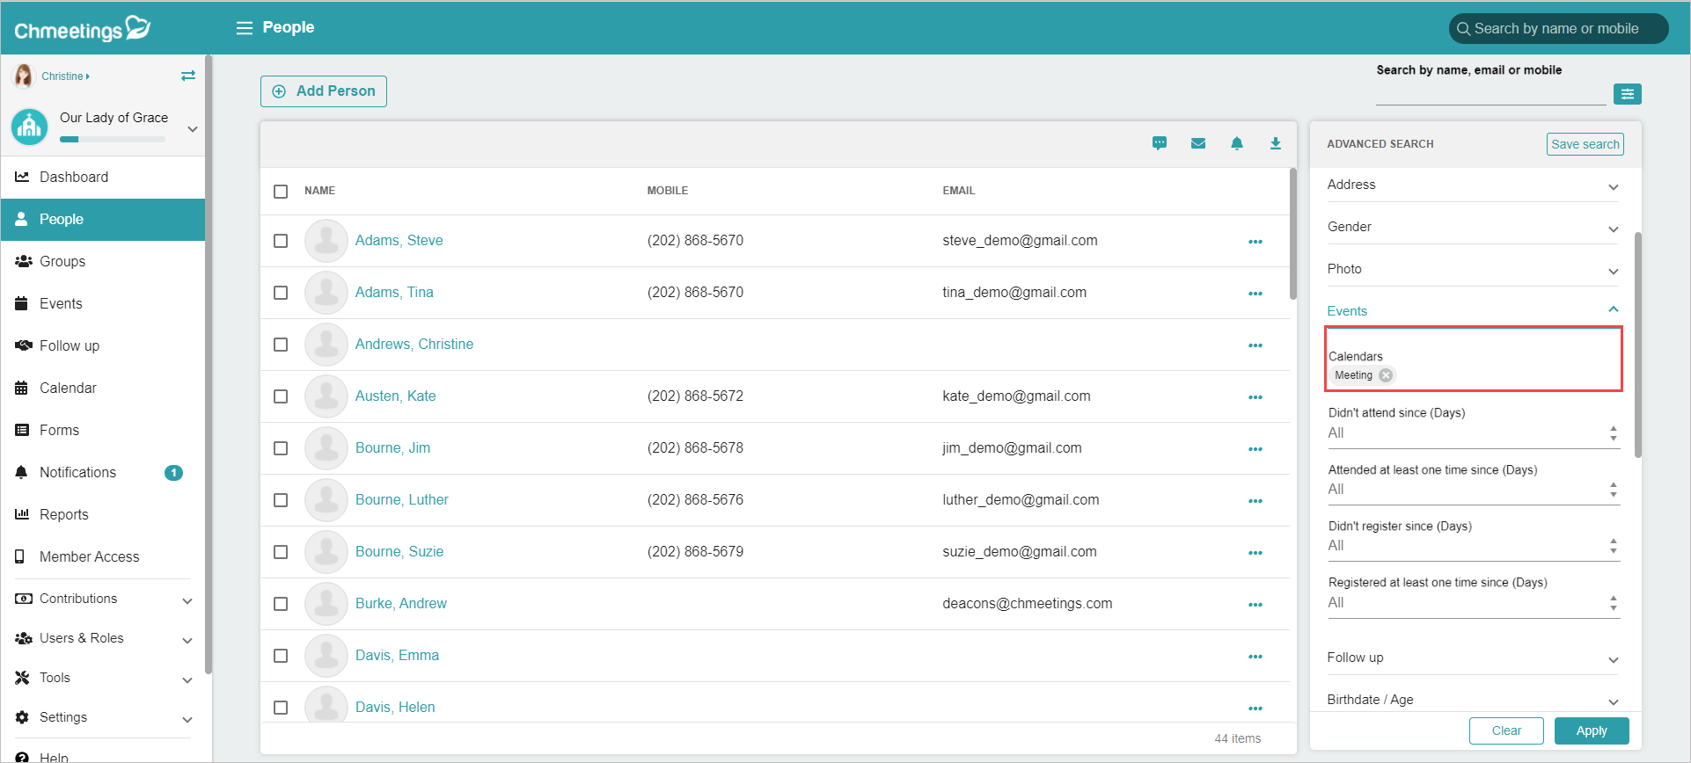The height and width of the screenshot is (763, 1691).
Task: Expand the Users & Roles sidebar menu
Action: point(104,639)
